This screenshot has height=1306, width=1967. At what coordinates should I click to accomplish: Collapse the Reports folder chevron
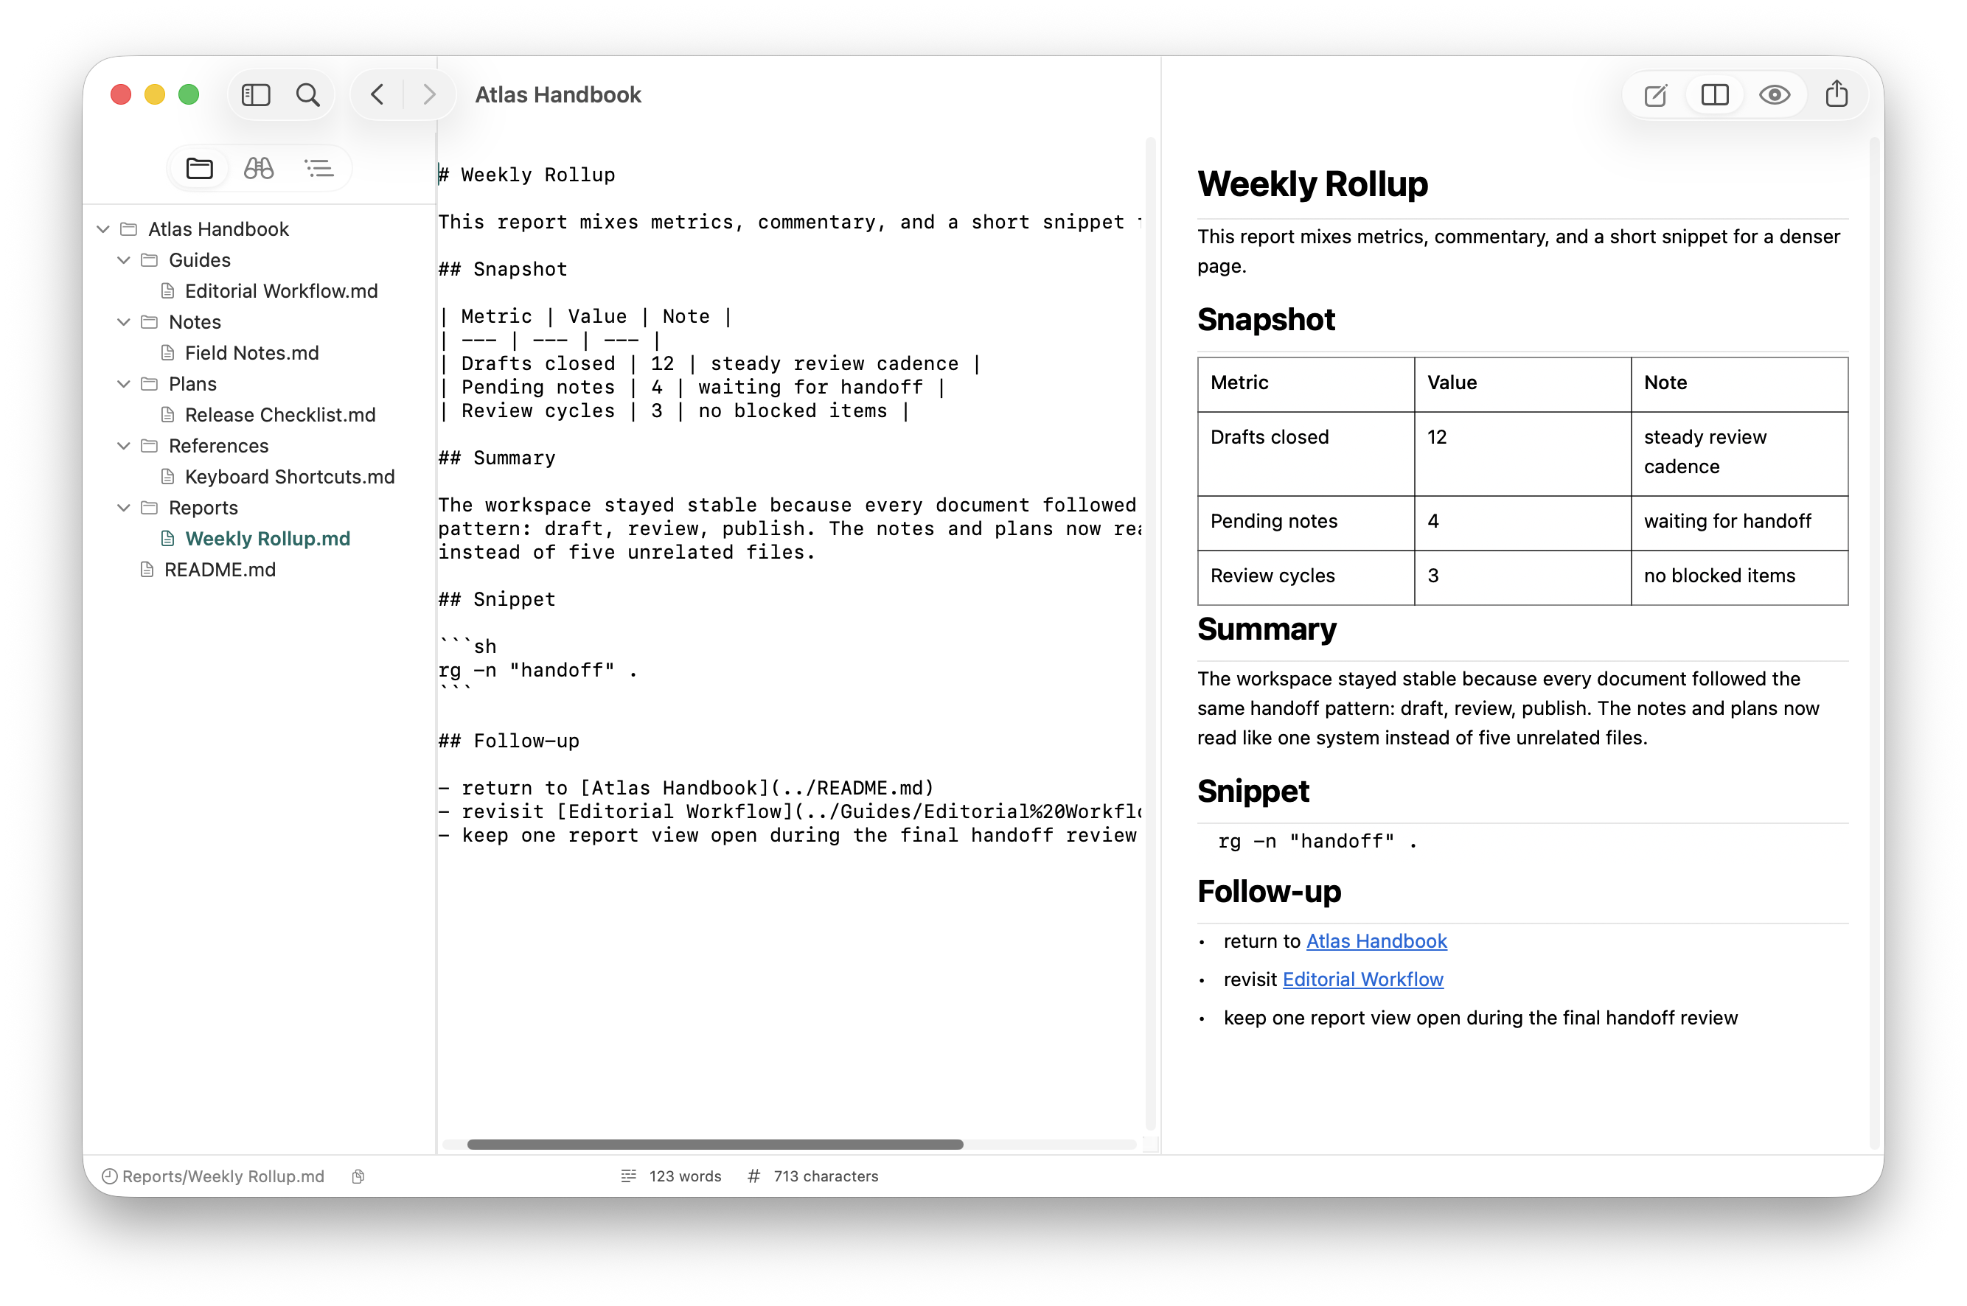click(123, 507)
